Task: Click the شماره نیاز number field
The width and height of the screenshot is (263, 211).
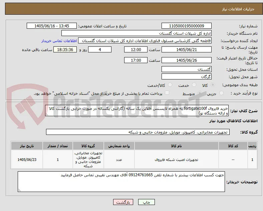Action: click(x=187, y=26)
